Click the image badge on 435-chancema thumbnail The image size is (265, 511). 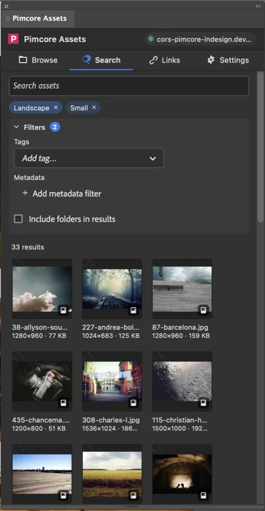click(x=64, y=403)
